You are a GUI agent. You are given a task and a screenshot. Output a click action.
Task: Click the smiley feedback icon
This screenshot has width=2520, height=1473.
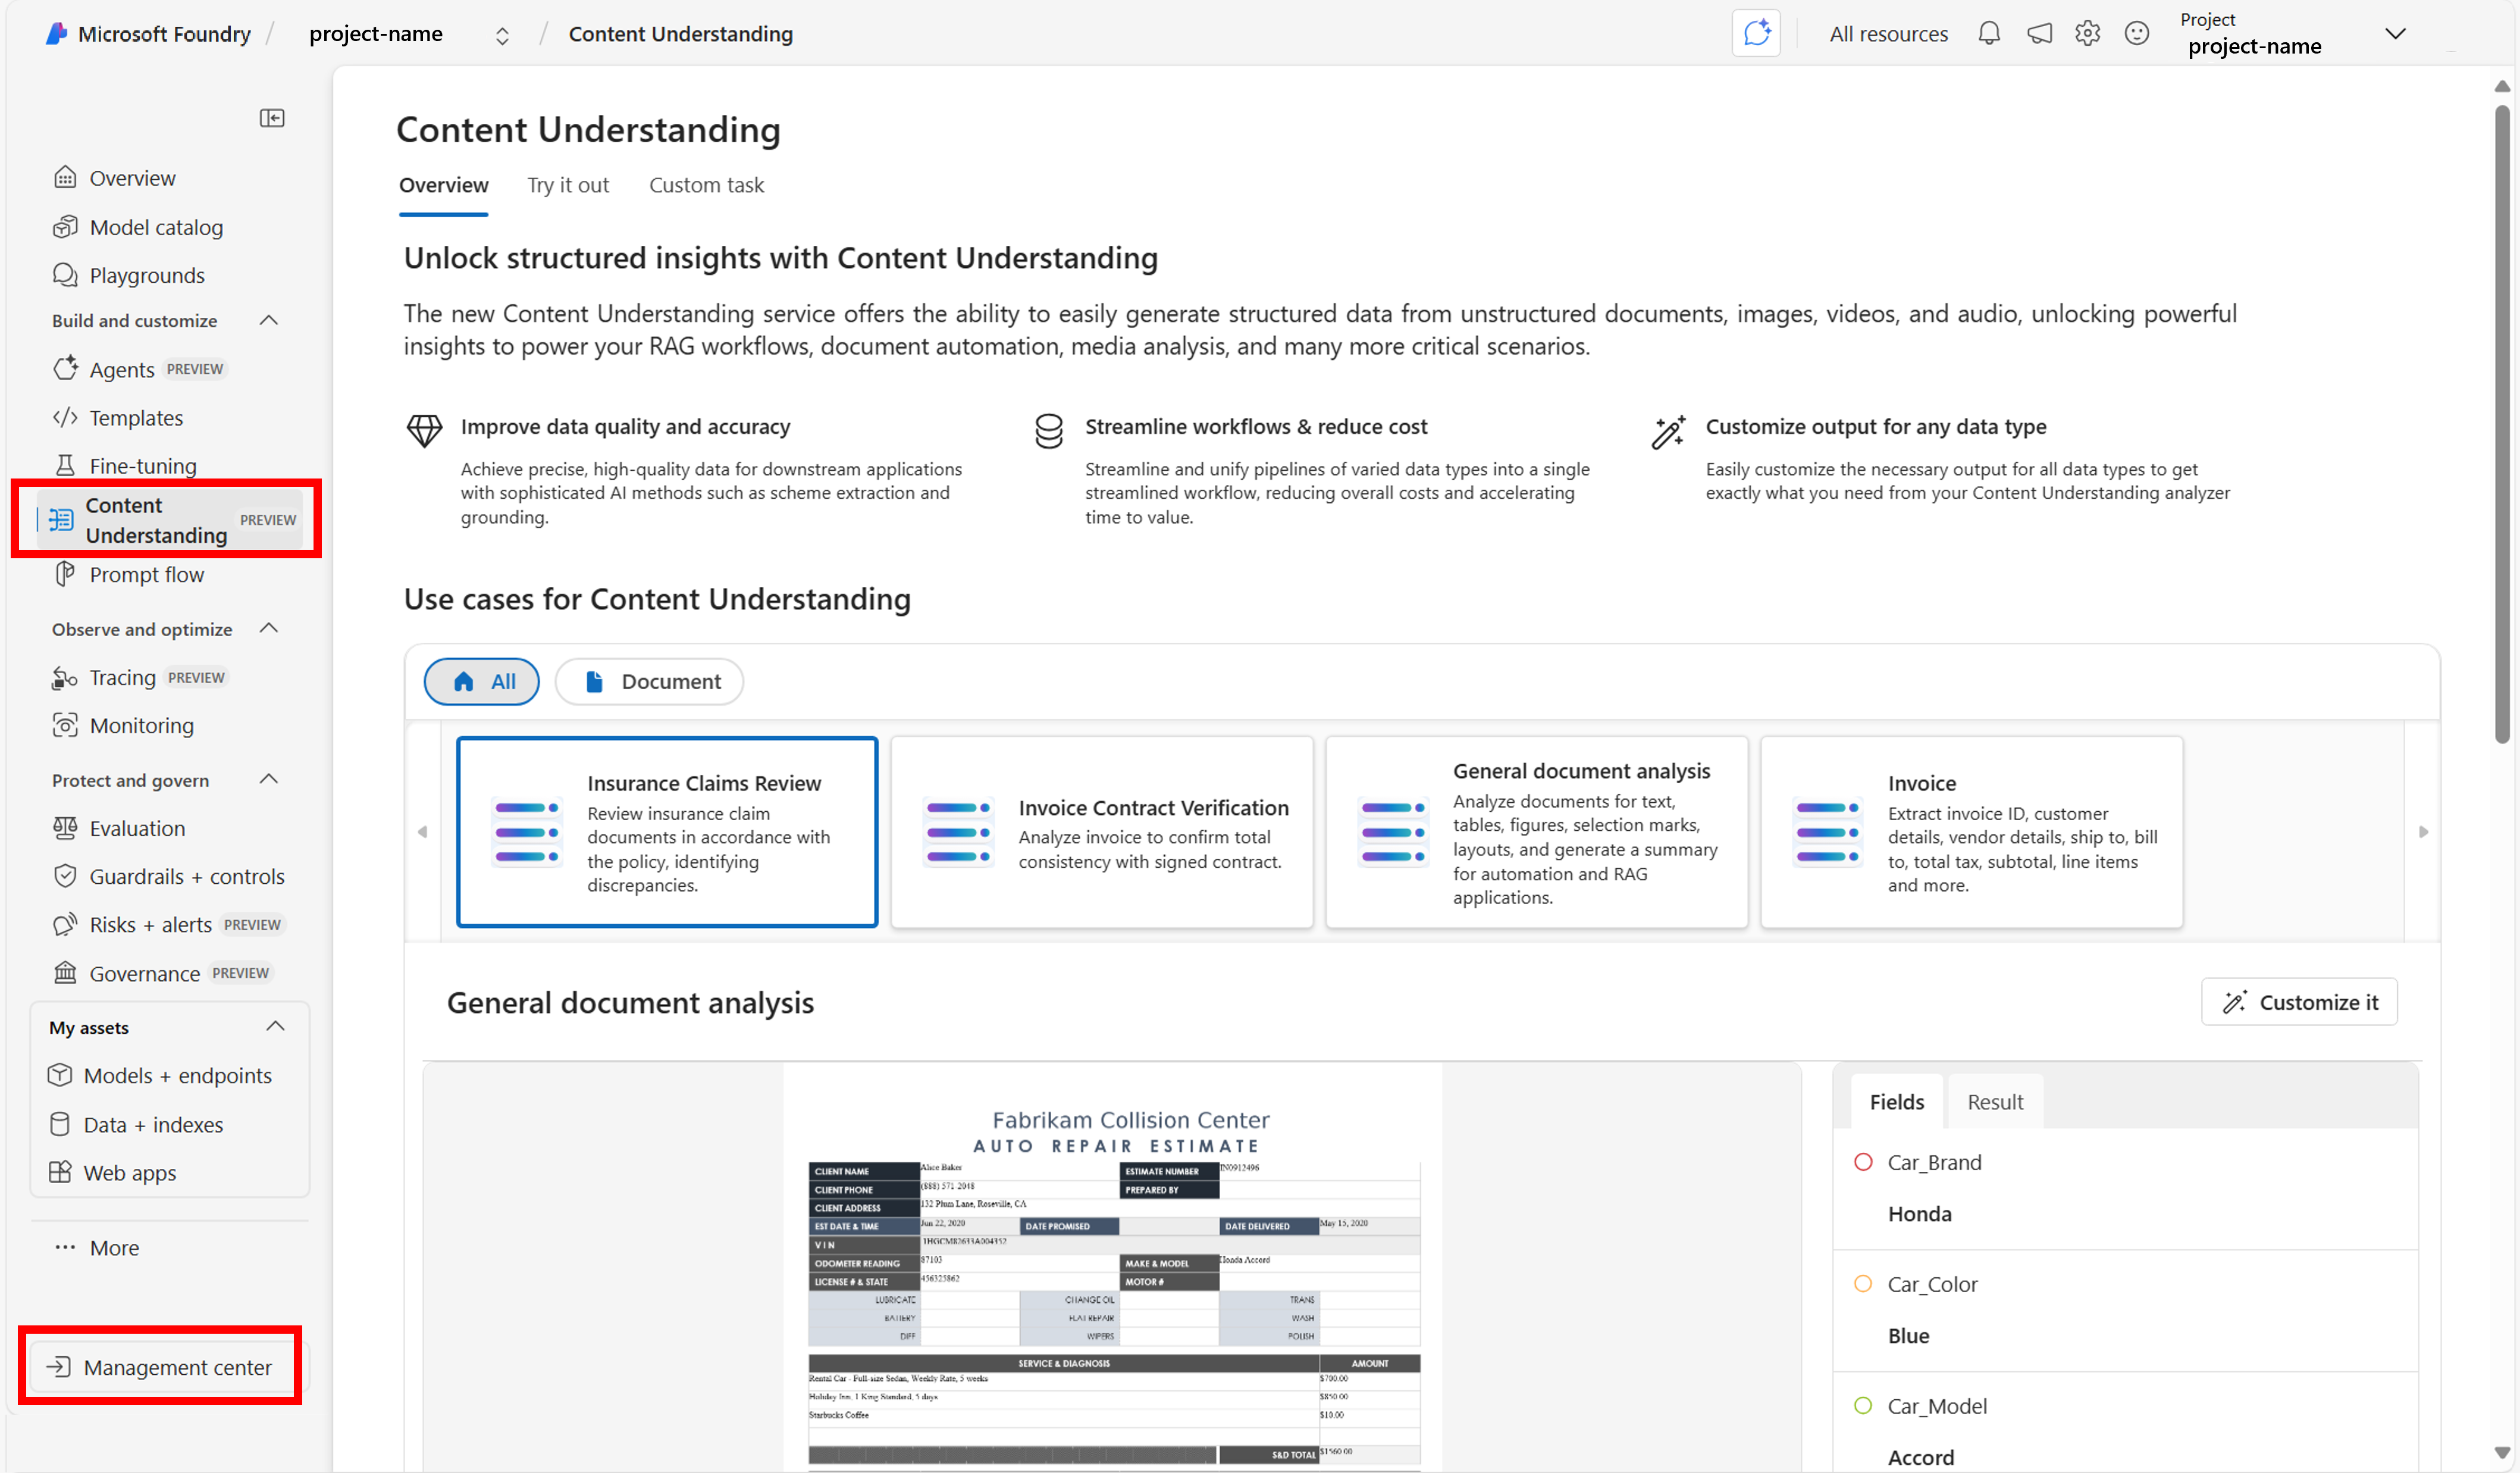(2136, 34)
